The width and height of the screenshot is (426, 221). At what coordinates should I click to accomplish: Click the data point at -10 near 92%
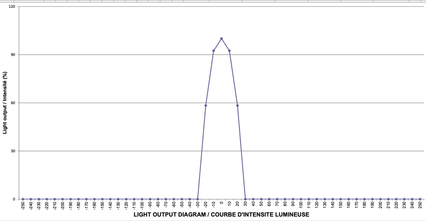[x=213, y=51]
